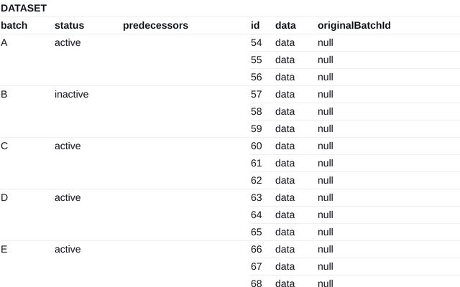
Task: Click the null value in row 68
Action: 326,283
